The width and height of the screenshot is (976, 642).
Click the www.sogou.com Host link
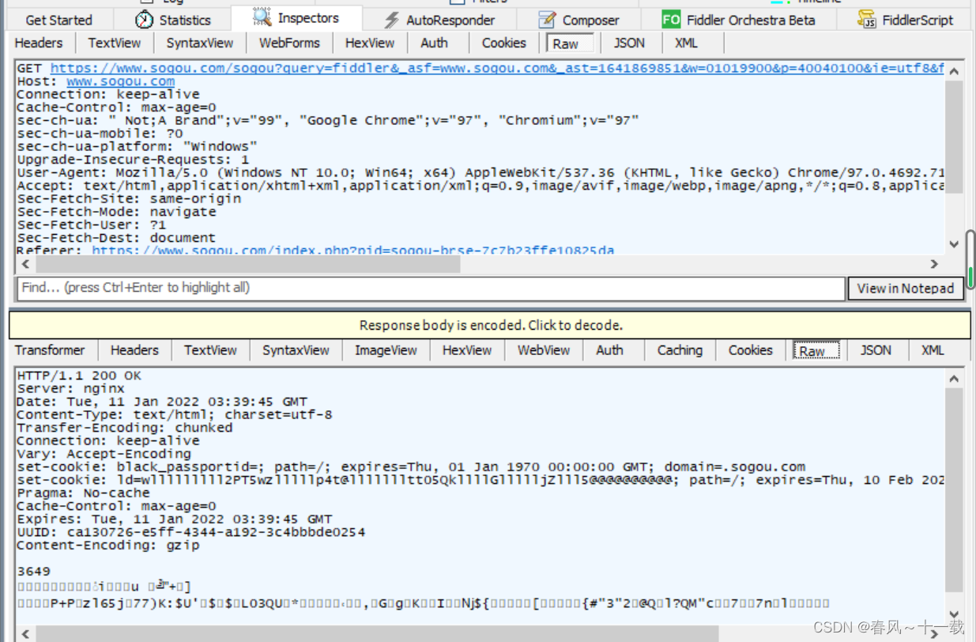[121, 81]
